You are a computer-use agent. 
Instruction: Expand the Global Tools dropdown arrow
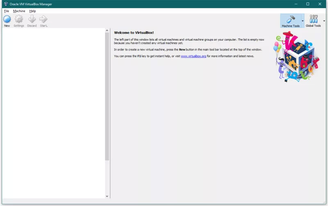click(x=324, y=21)
